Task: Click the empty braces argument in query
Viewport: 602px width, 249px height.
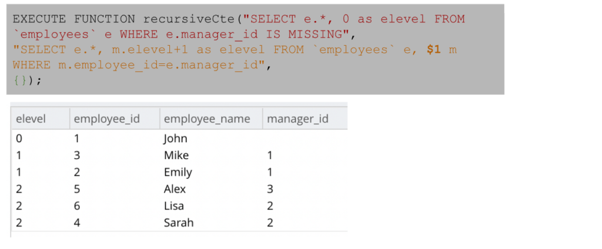Action: pos(21,80)
